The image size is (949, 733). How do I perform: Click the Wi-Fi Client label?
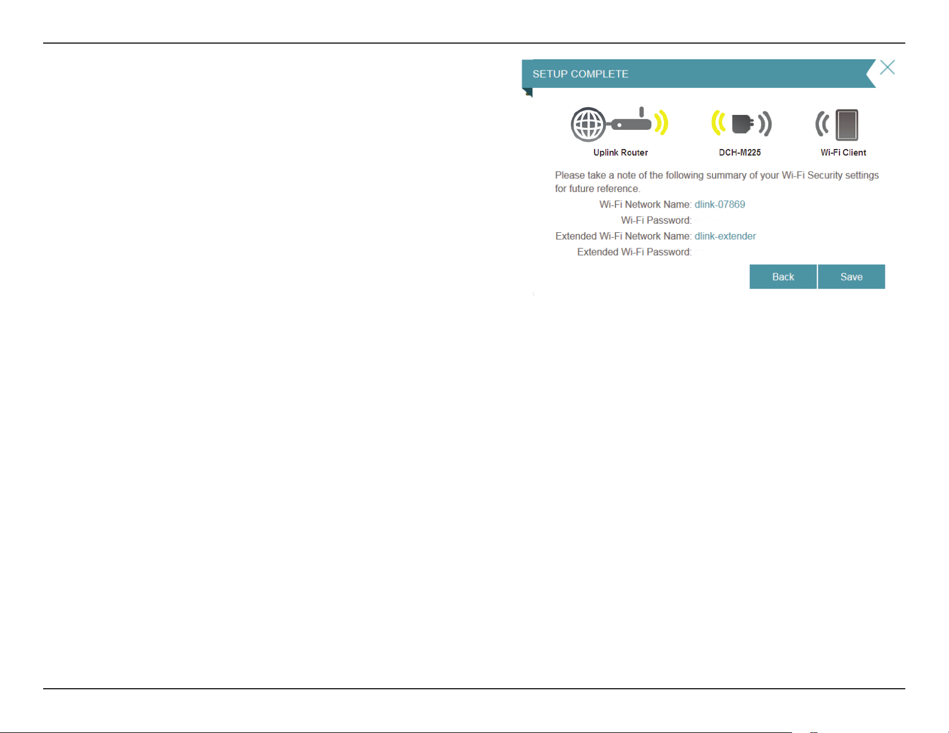click(x=843, y=153)
